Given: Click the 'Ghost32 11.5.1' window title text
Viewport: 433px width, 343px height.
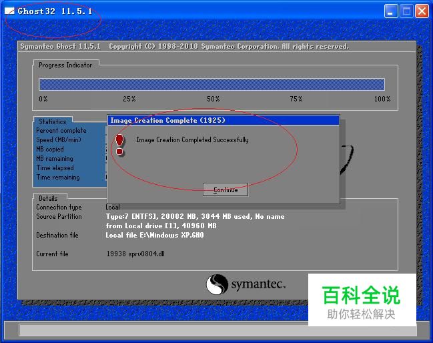Looking at the screenshot, I should pos(55,11).
